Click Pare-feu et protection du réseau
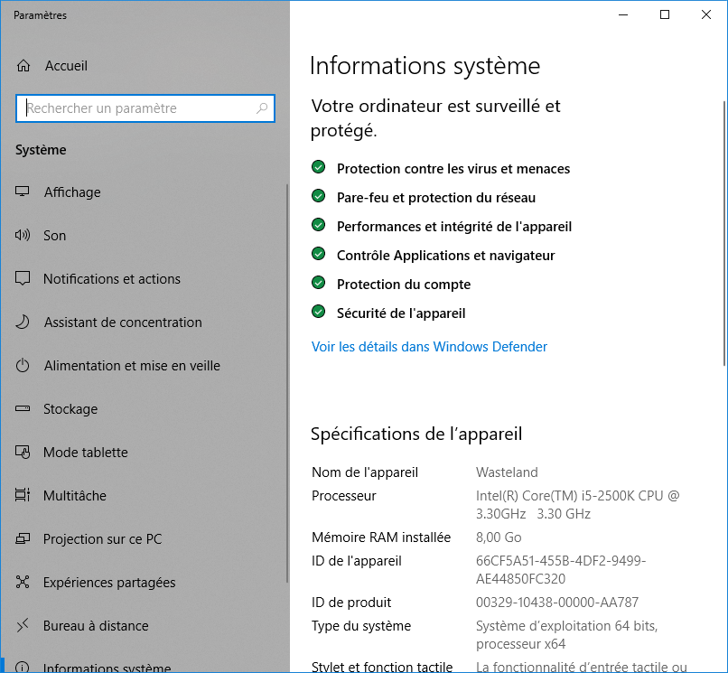Screen dimensions: 728x673 coord(436,198)
